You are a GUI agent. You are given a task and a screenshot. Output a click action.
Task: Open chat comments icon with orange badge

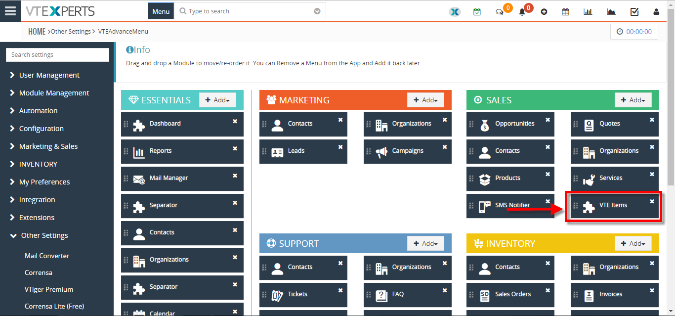coord(500,12)
